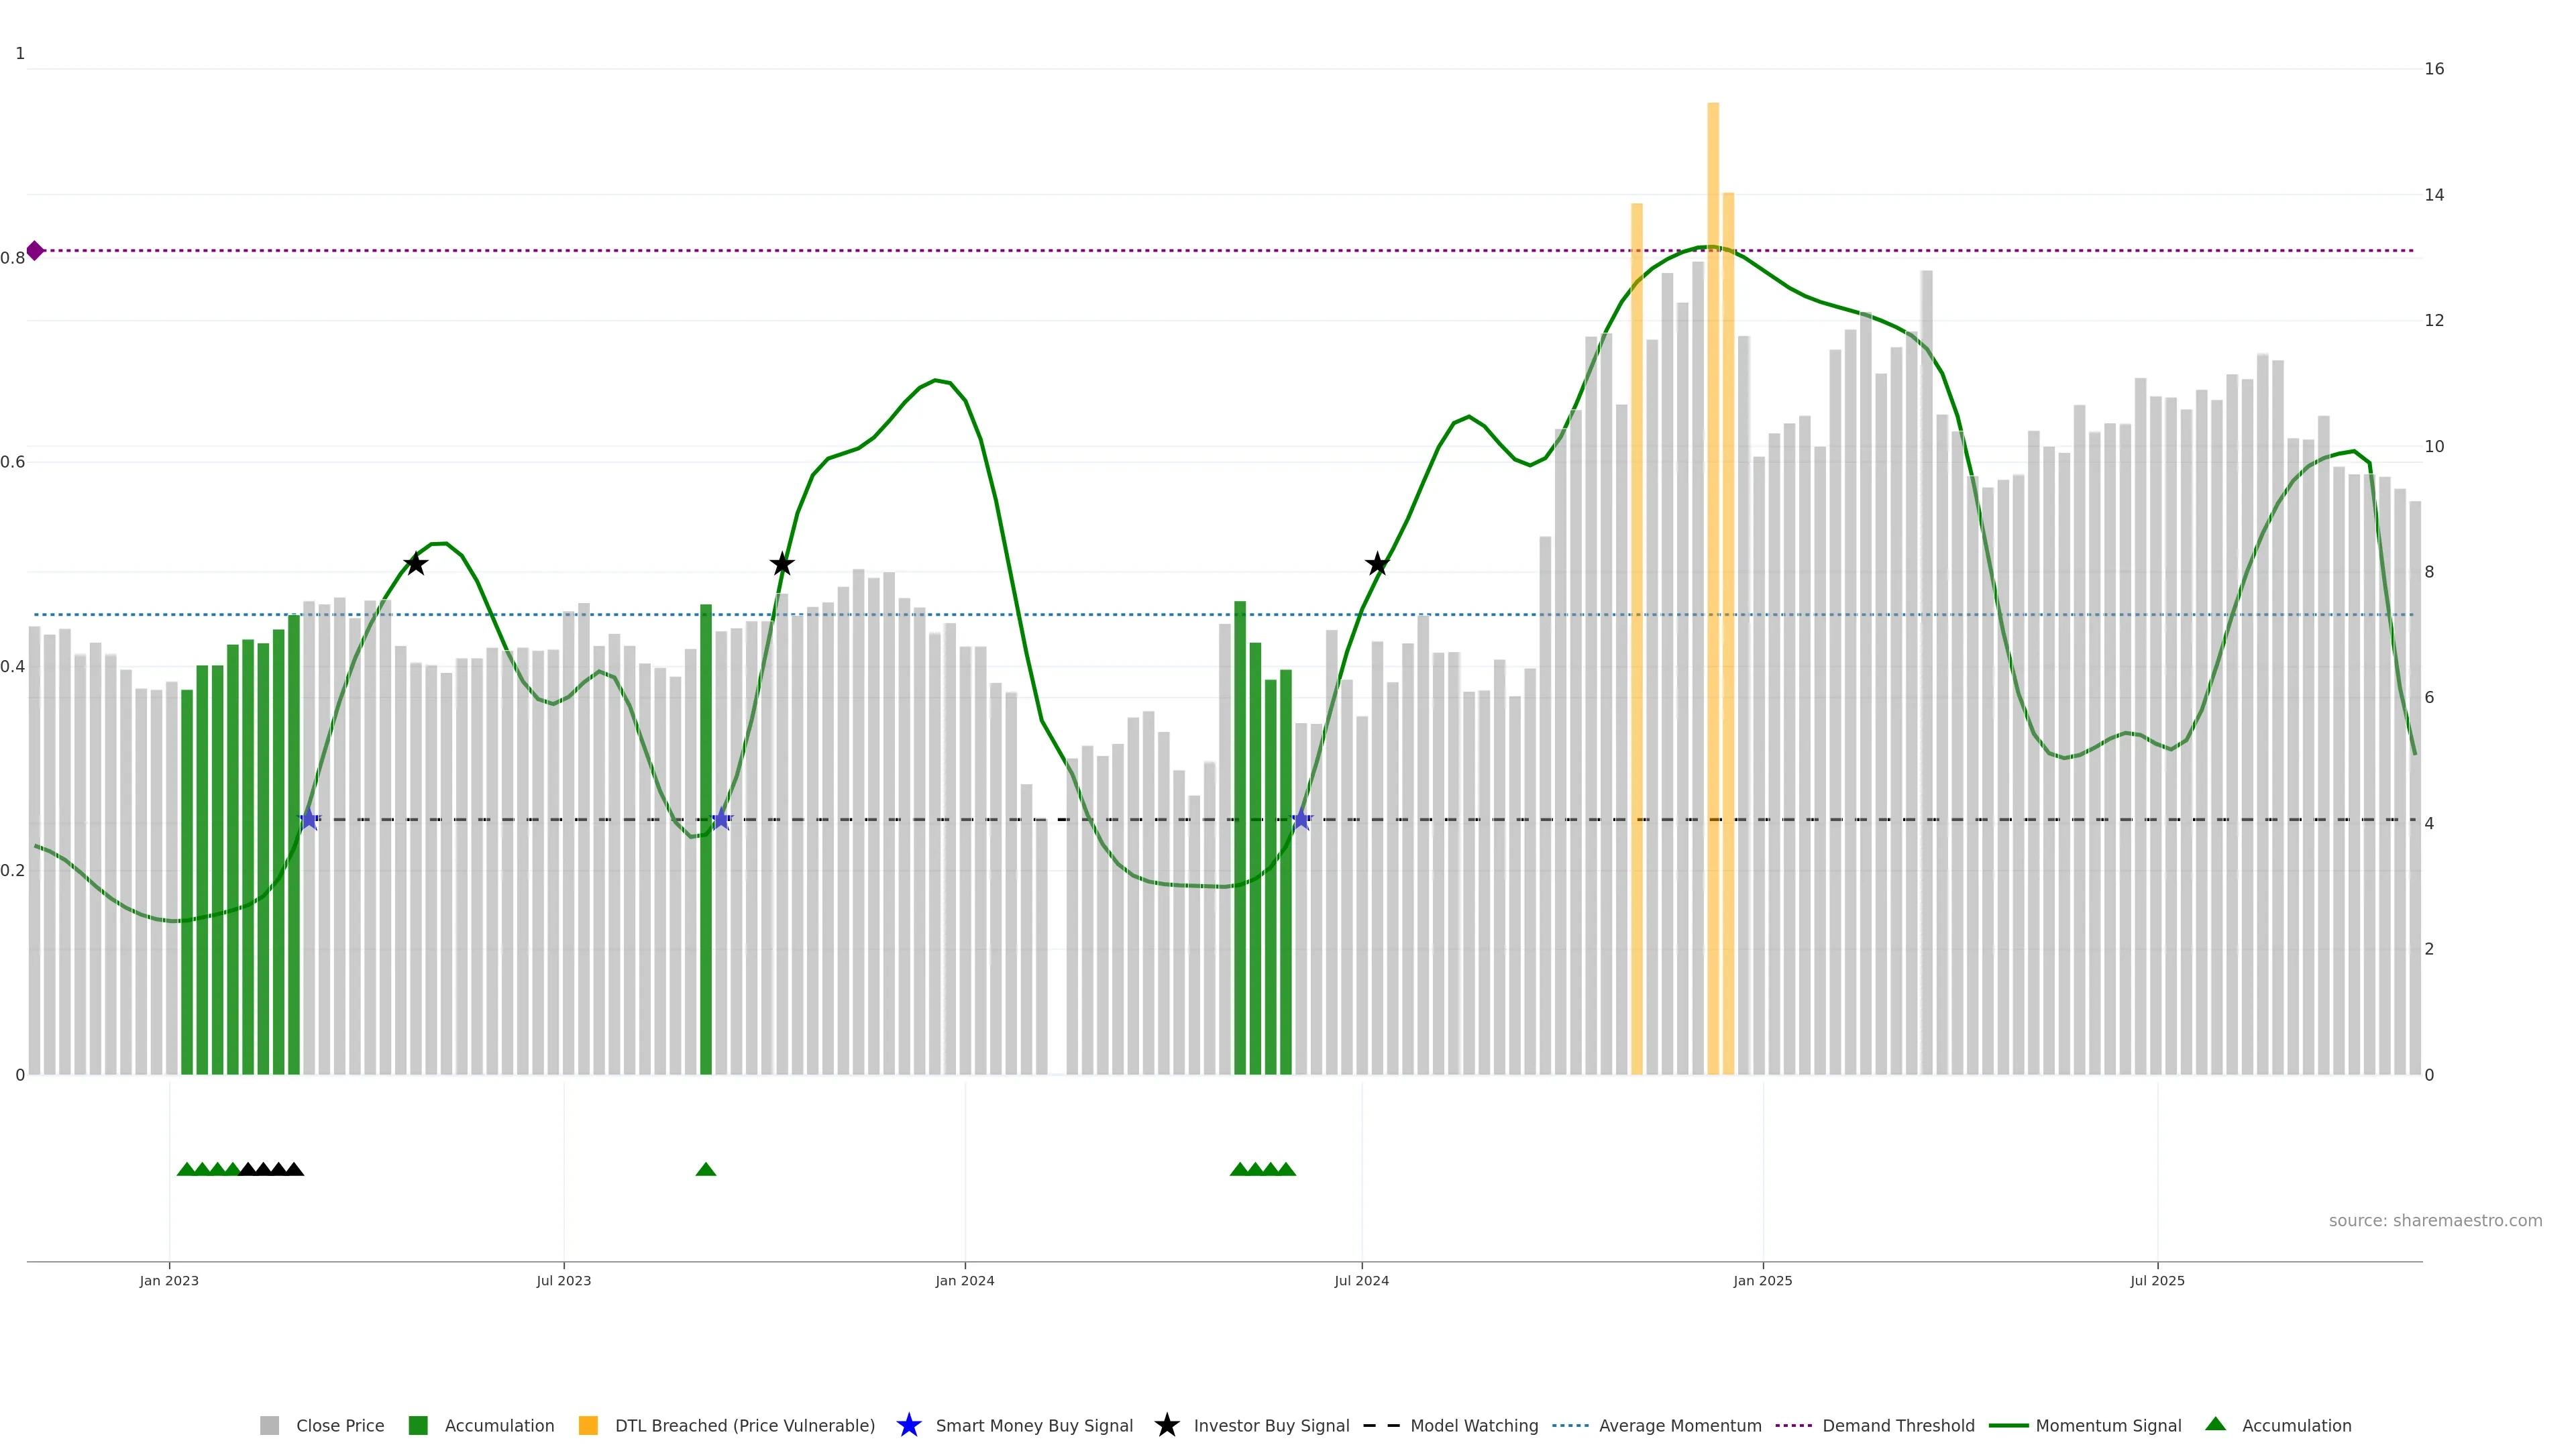Click the orange DTL Breached color swatch

click(588, 1425)
